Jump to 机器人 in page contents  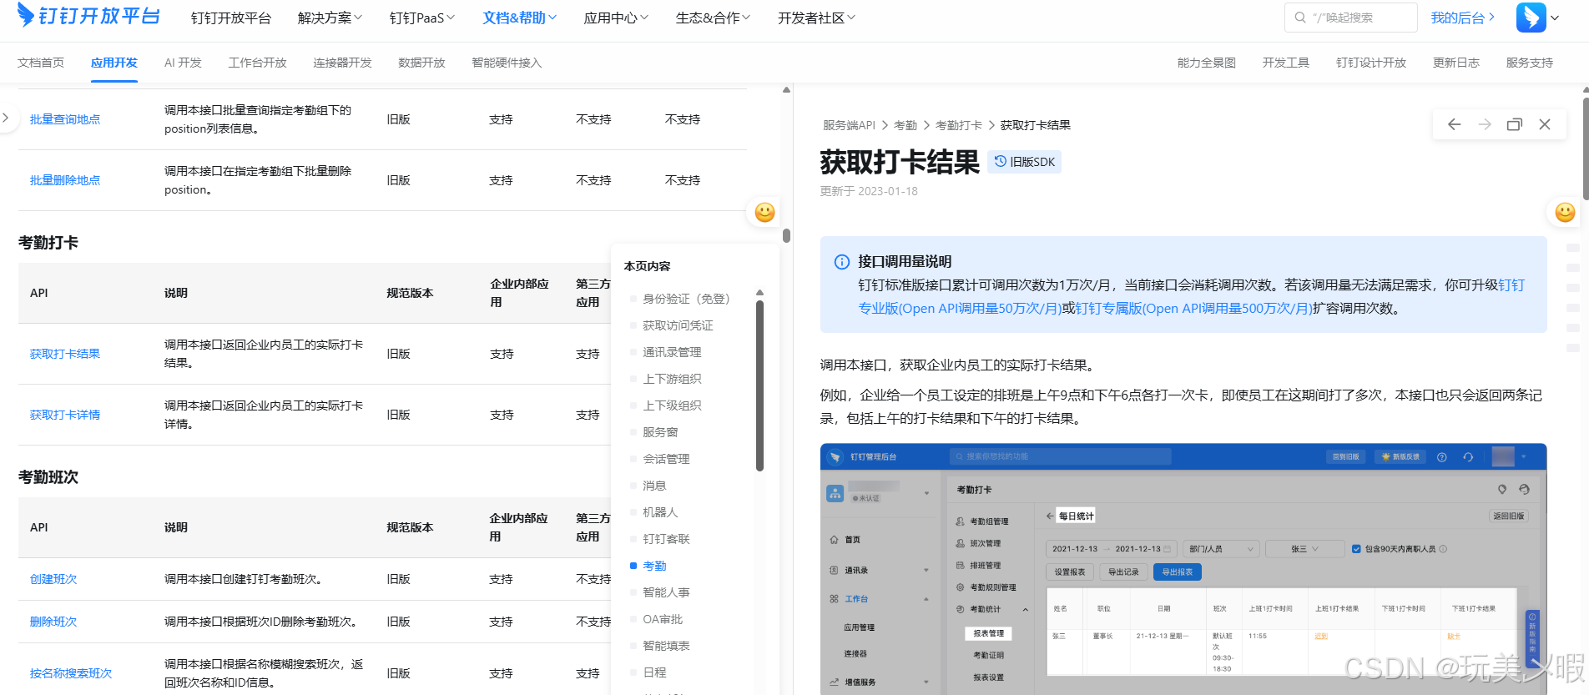point(660,512)
